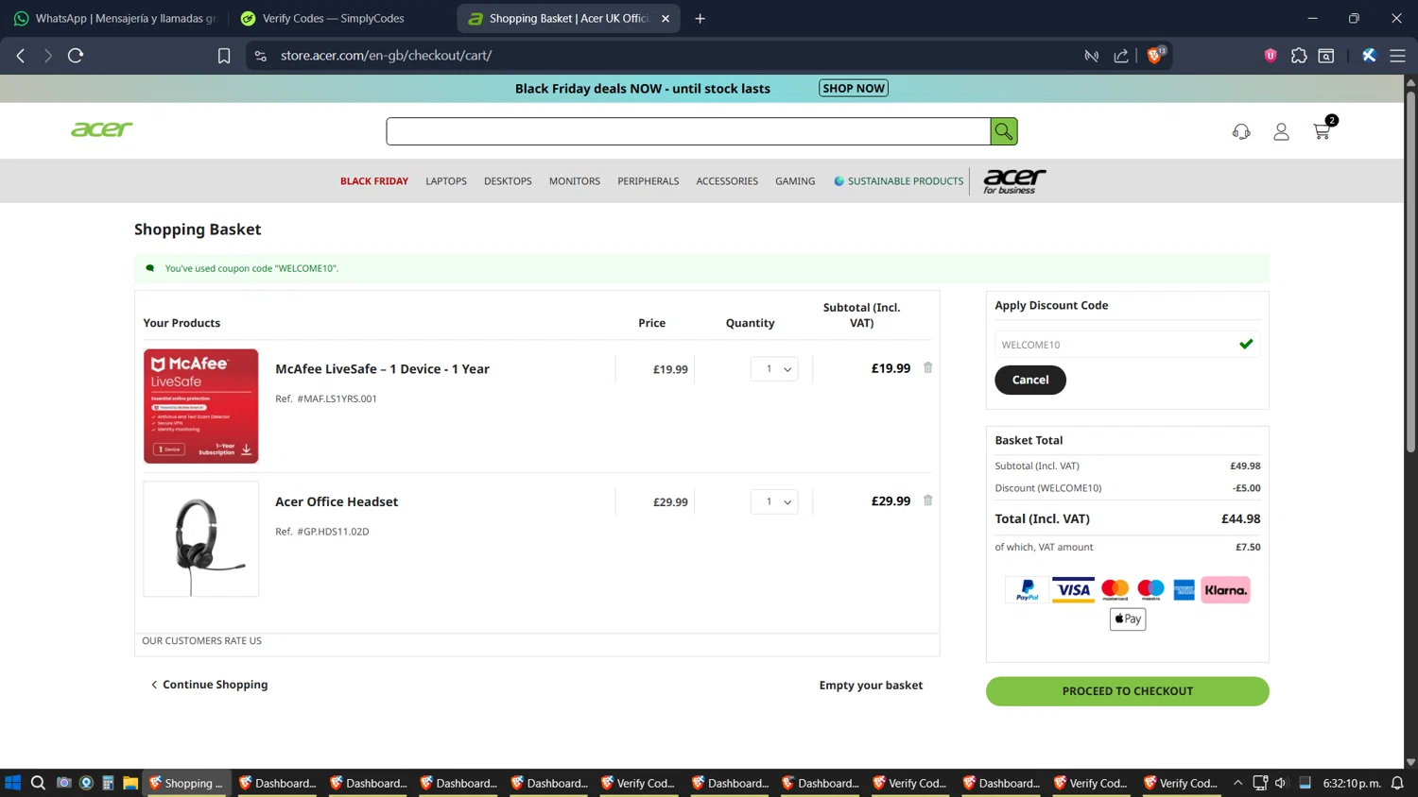Image resolution: width=1418 pixels, height=797 pixels.
Task: Click the site search input field
Action: click(x=688, y=131)
